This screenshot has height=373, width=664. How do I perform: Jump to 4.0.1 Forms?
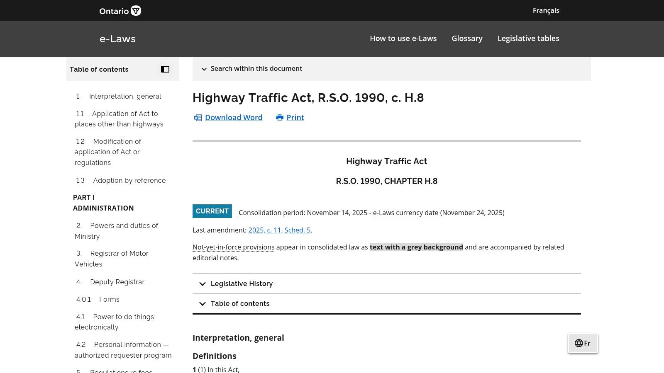[x=98, y=299]
